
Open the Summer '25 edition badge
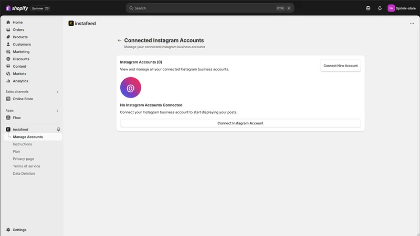tap(40, 8)
